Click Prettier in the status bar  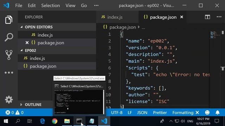(x=160, y=113)
